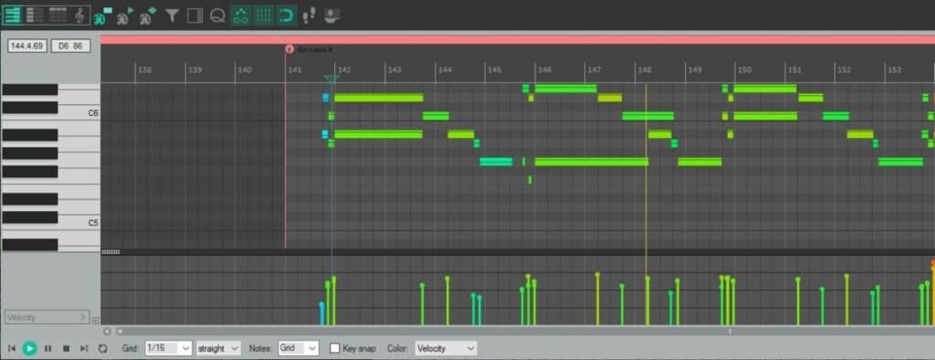This screenshot has width=935, height=360.
Task: Go to start of item transport button
Action: (x=12, y=348)
